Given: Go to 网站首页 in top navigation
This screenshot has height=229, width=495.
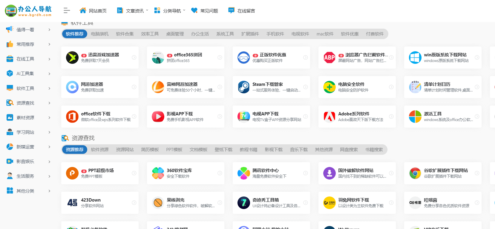Looking at the screenshot, I should click(93, 11).
